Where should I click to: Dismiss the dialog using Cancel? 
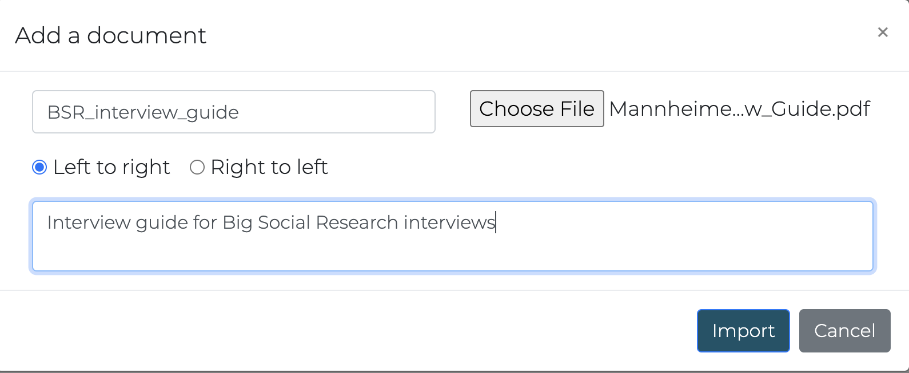[x=844, y=331]
